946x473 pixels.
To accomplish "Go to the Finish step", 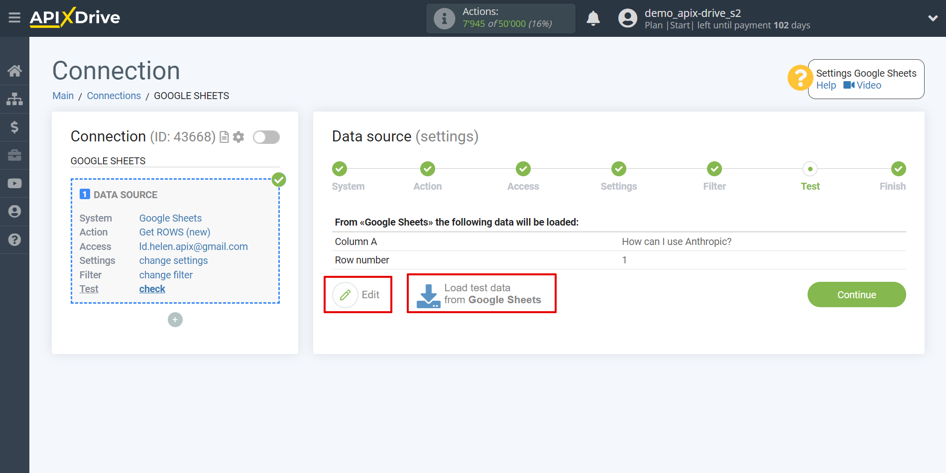I will click(x=898, y=169).
